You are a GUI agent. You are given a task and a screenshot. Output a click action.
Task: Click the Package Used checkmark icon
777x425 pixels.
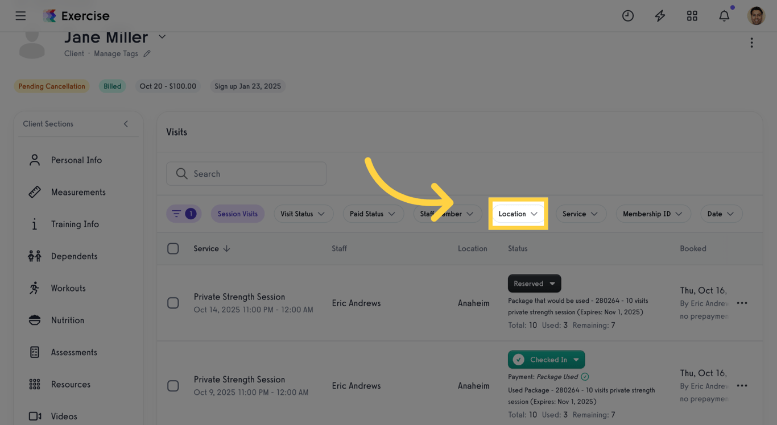[x=585, y=377]
